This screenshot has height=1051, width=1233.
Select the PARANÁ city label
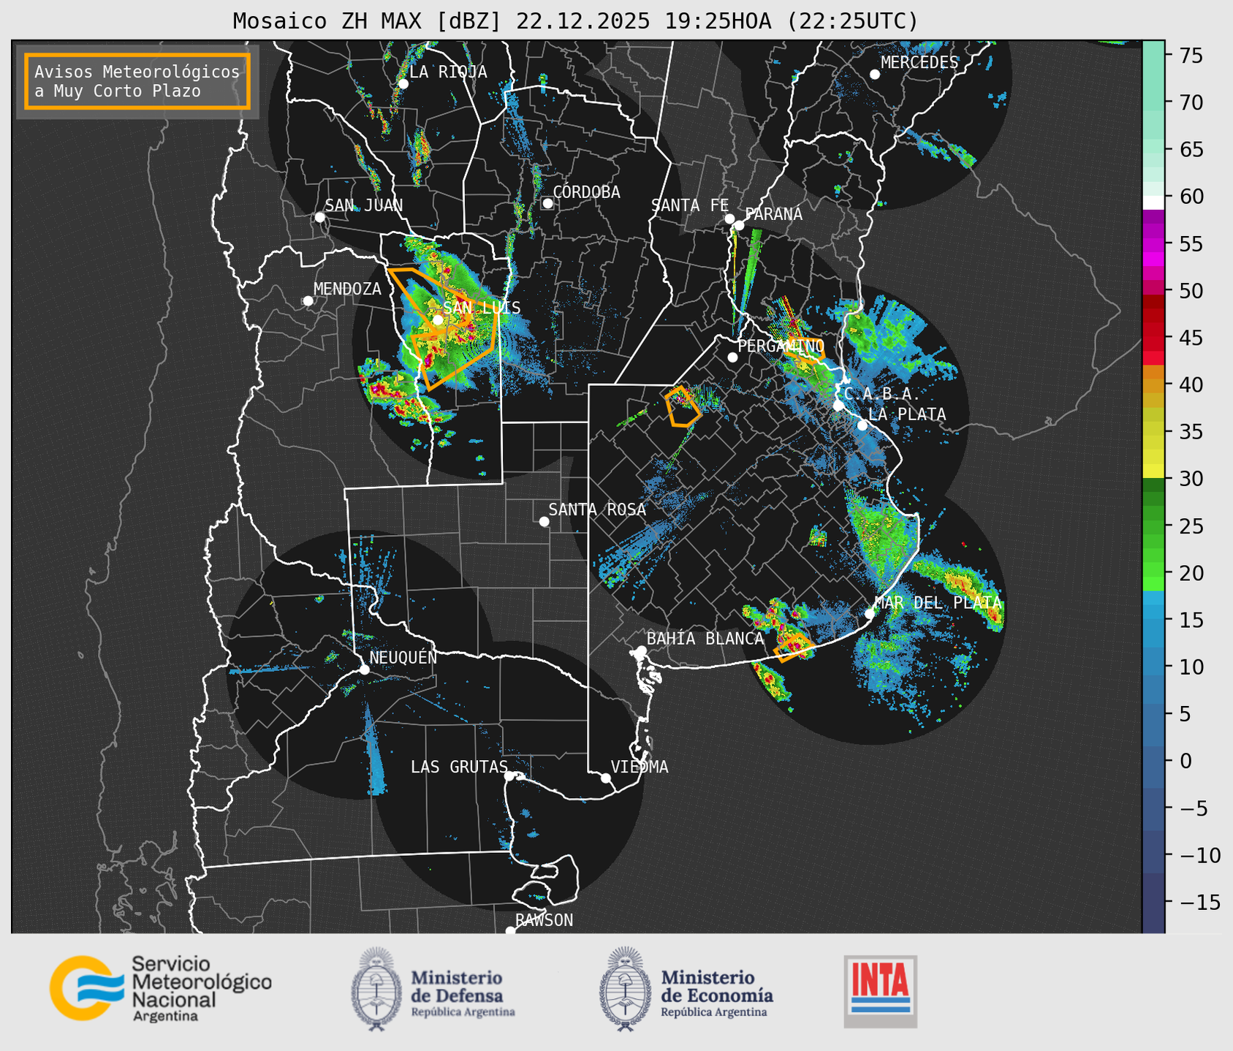773,214
